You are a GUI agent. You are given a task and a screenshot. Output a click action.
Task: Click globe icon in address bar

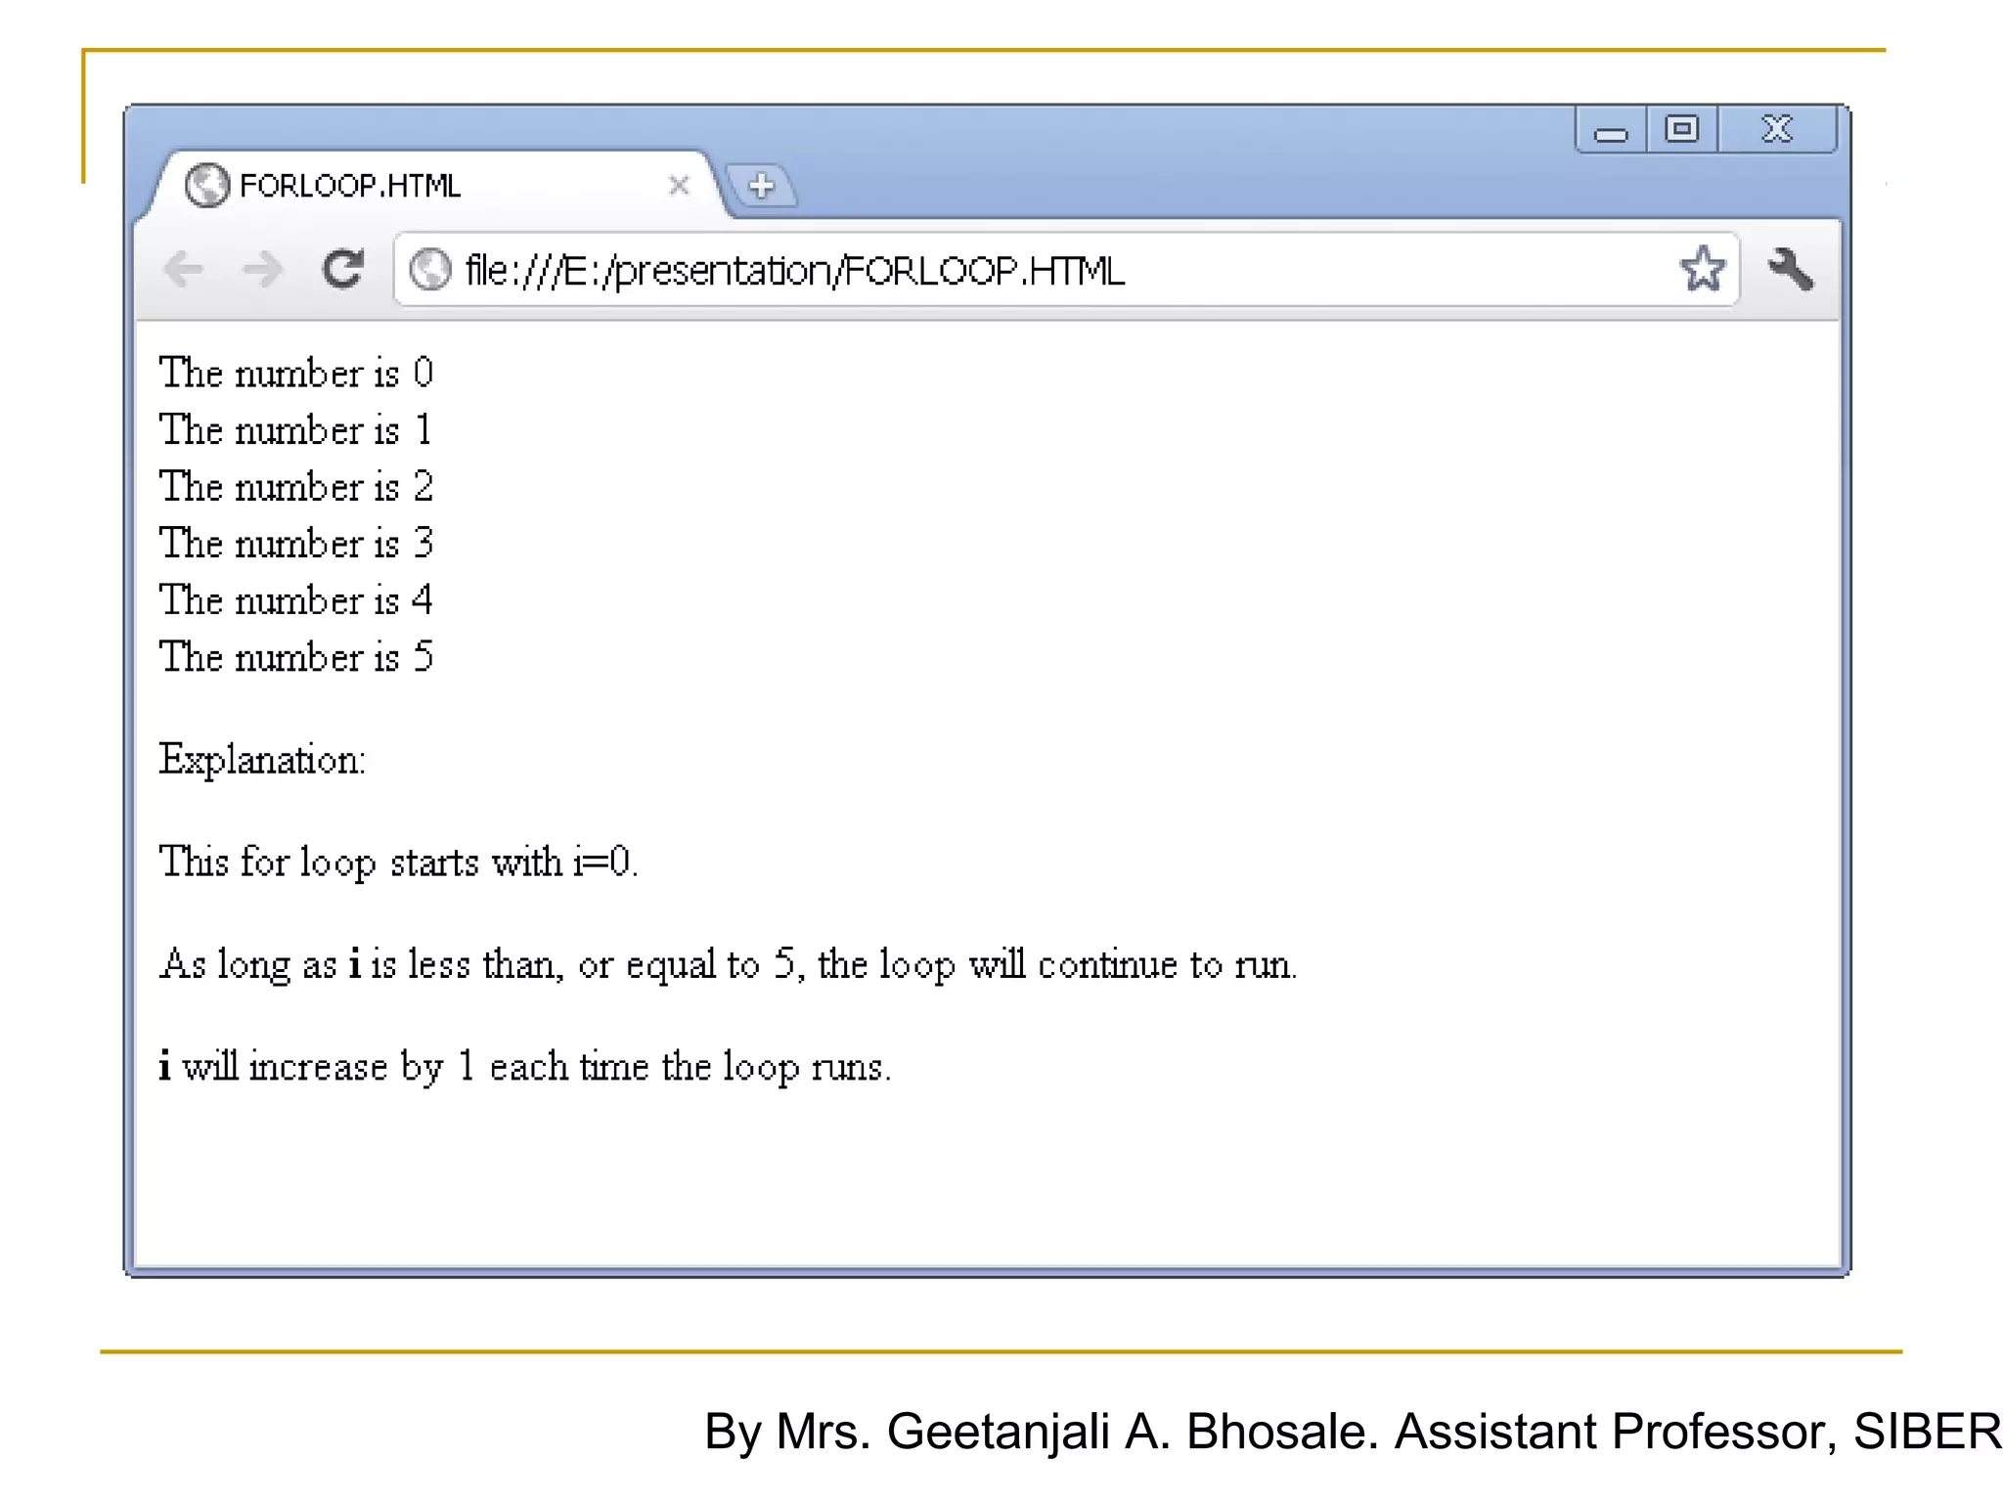pos(429,270)
